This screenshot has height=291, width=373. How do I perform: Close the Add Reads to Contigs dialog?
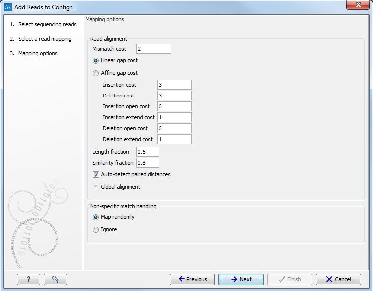pos(358,5)
